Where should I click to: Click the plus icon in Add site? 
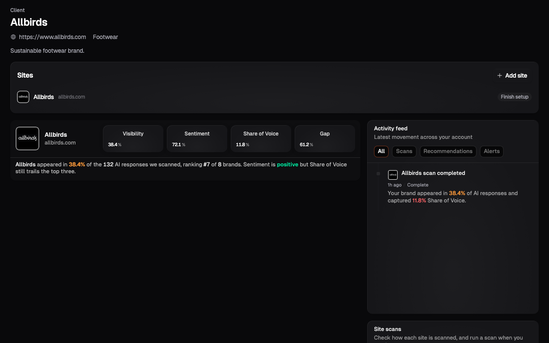500,75
